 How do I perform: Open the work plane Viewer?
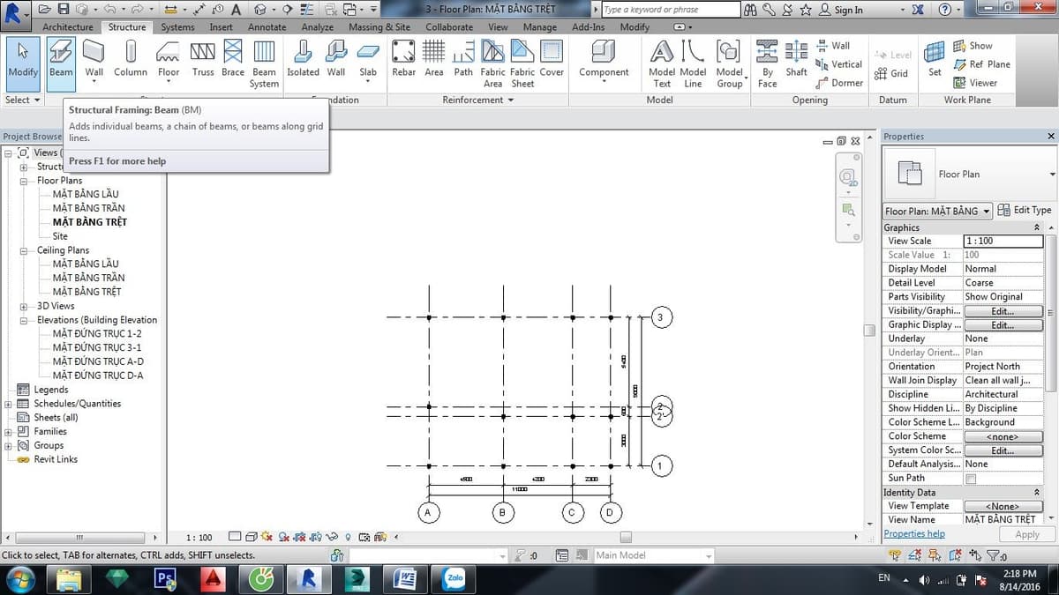(x=975, y=83)
